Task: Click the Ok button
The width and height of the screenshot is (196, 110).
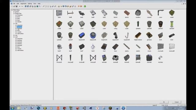Action: tap(164, 102)
